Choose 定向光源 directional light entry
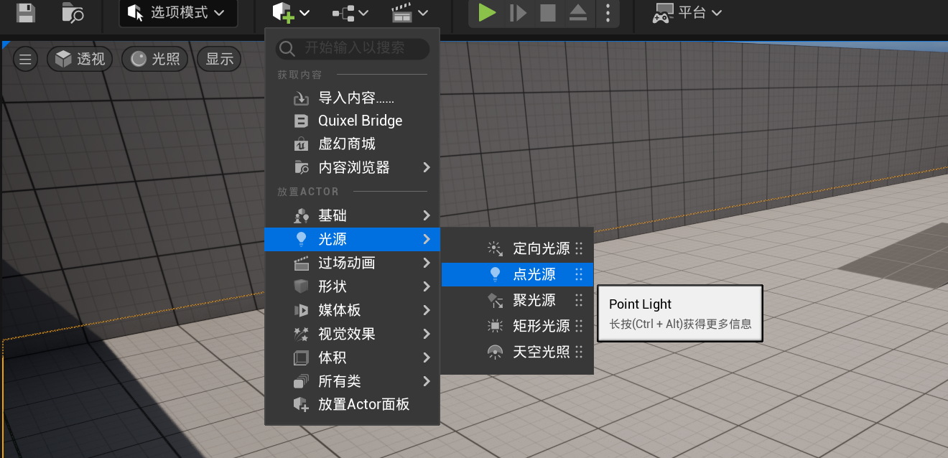The image size is (948, 458). tap(540, 248)
